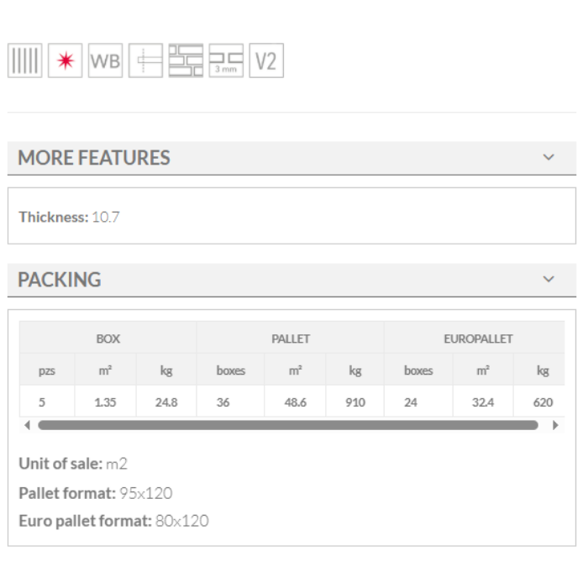Click the EUROPALLET column group header
Viewport: 588px width, 588px height.
(478, 339)
